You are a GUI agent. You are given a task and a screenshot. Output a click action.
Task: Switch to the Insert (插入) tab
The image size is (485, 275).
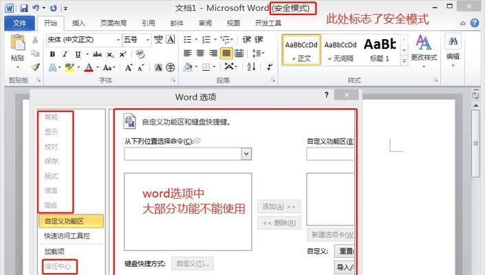[78, 23]
